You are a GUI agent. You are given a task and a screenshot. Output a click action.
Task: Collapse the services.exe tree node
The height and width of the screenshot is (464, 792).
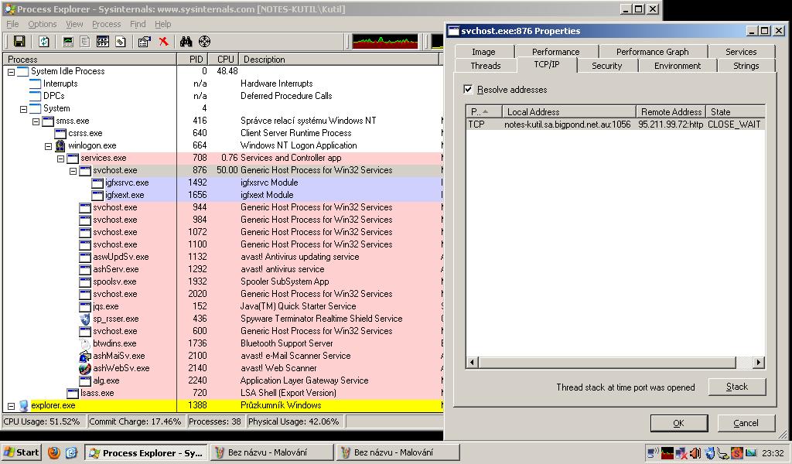coord(60,158)
